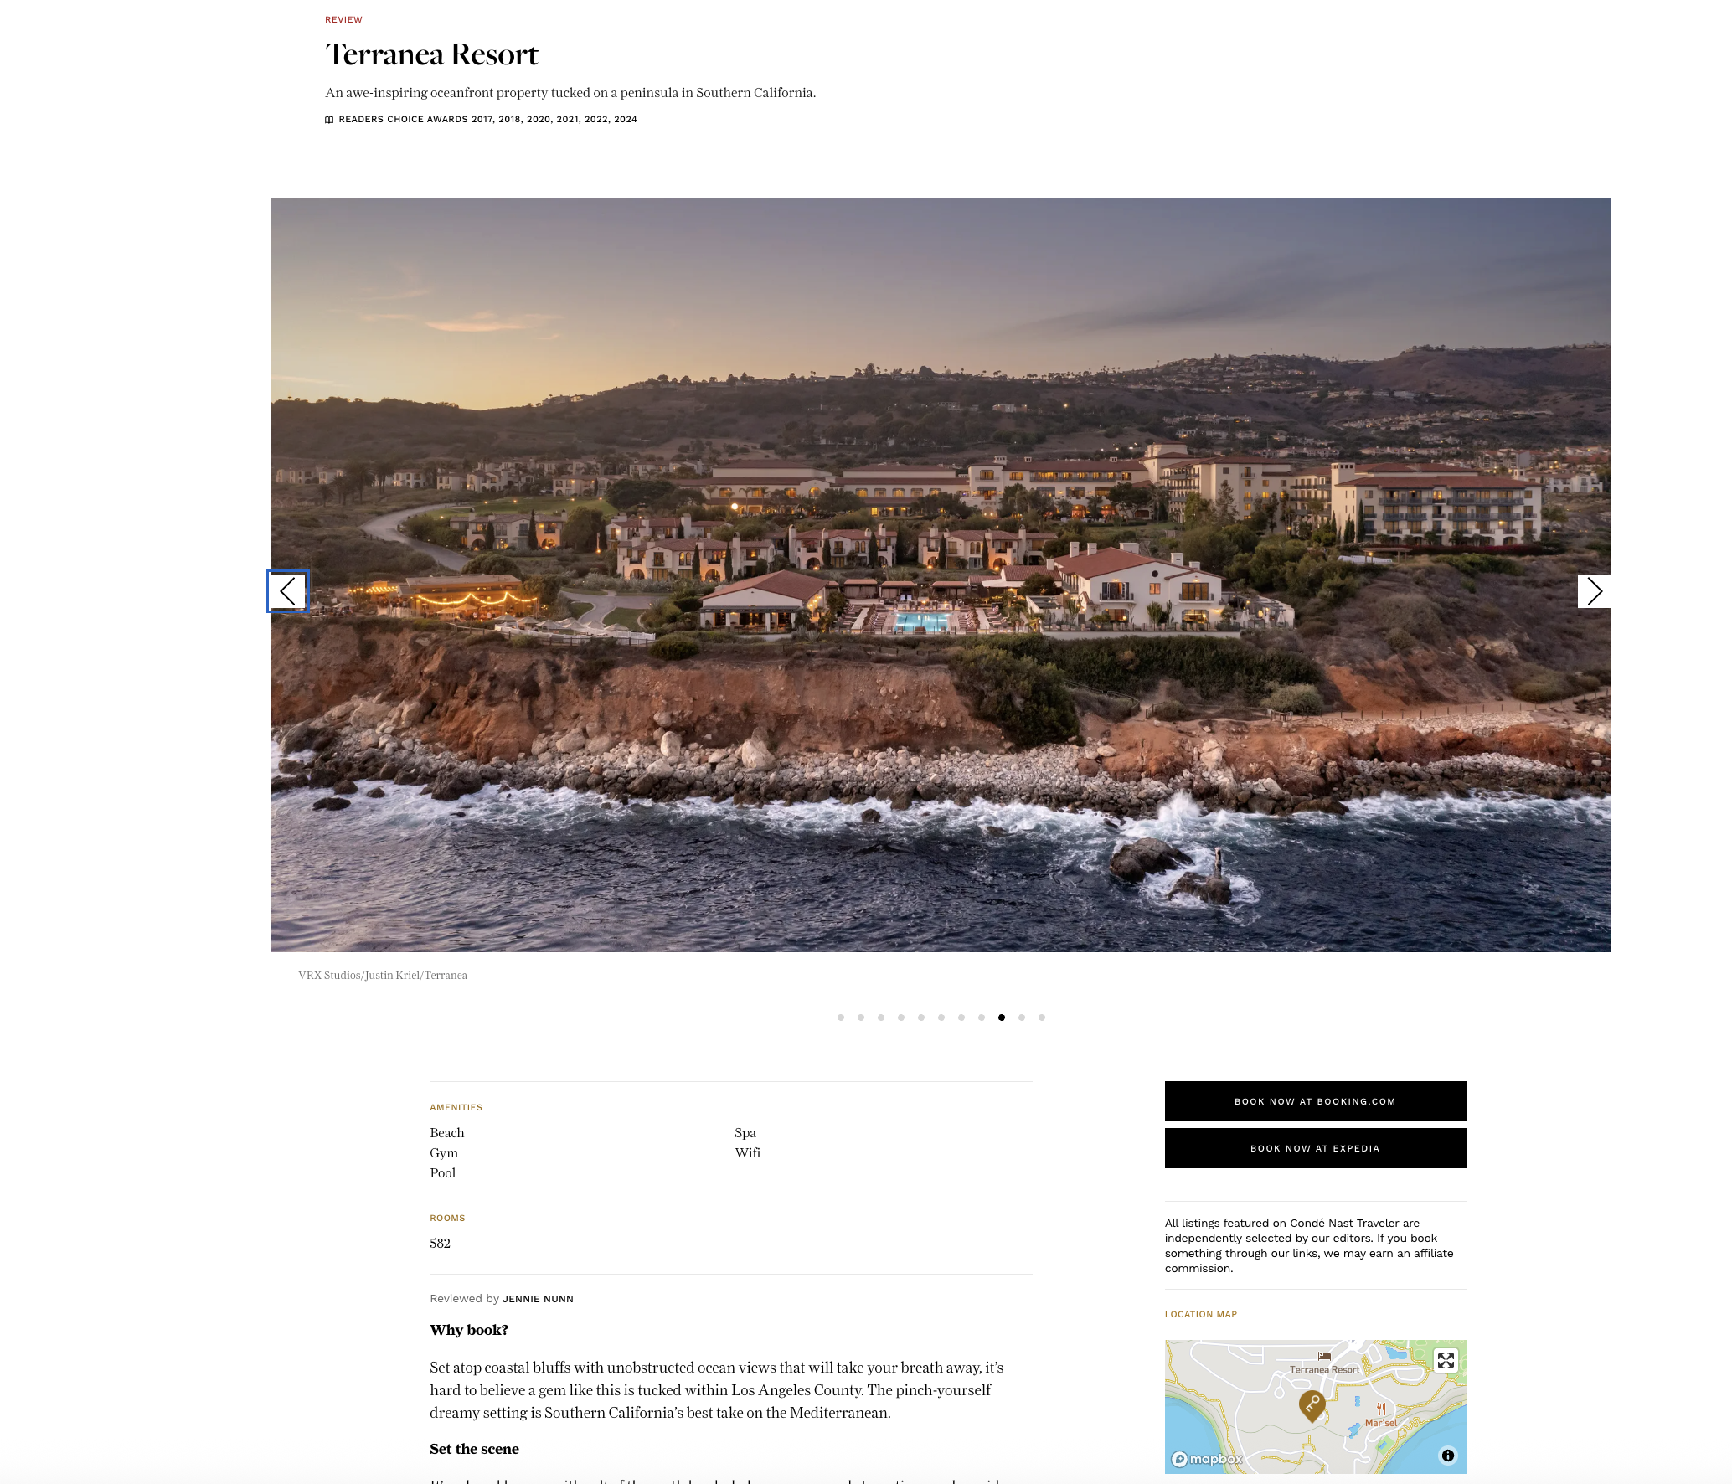
Task: Open the map attribution info icon
Action: (1447, 1456)
